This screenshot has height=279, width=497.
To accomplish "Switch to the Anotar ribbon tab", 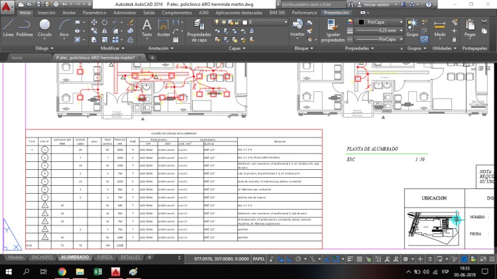I will tap(69, 13).
